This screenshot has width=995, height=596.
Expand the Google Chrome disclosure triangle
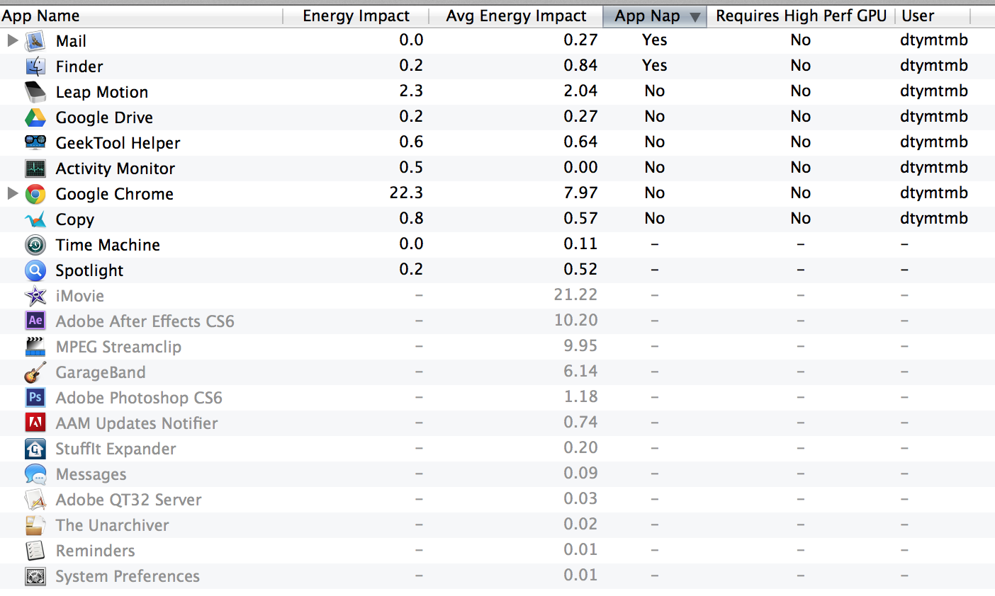tap(13, 193)
